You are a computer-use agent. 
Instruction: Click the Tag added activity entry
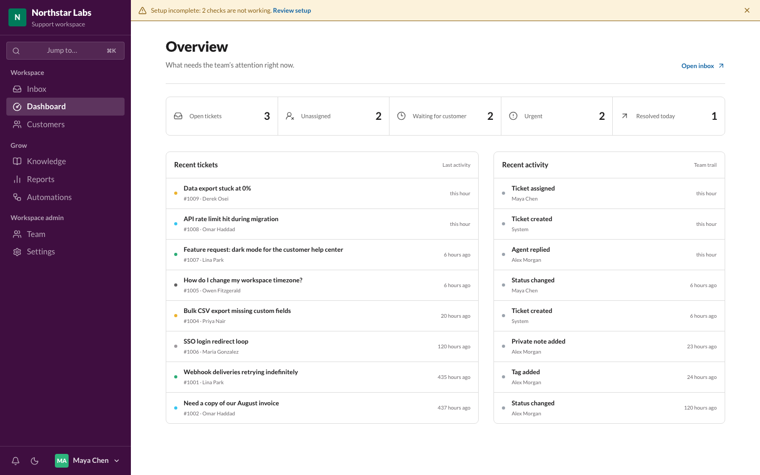point(609,377)
